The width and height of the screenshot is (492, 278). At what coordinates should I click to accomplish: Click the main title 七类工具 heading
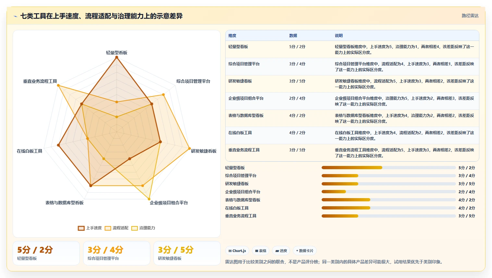tap(102, 16)
